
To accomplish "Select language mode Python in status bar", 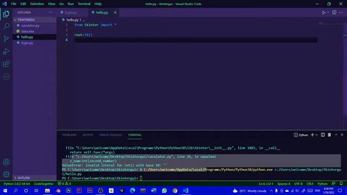I will tap(323, 184).
